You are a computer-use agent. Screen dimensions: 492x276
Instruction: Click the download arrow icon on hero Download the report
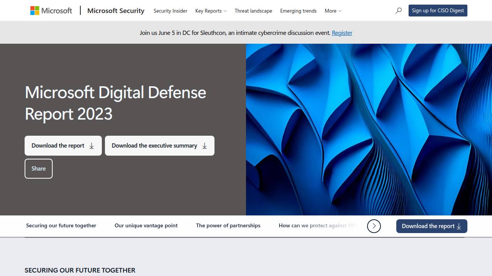click(x=91, y=146)
